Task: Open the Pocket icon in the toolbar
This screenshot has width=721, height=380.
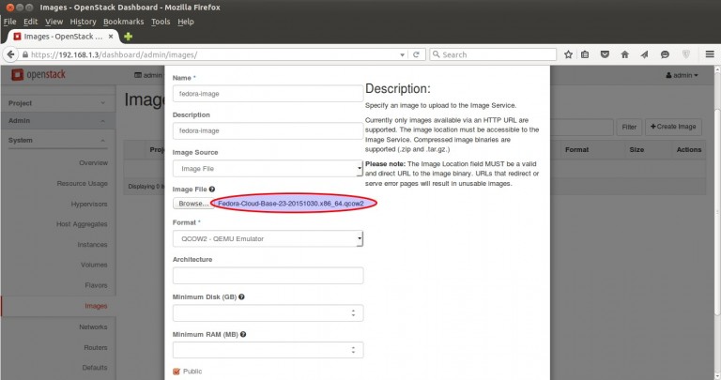Action: pyautogui.click(x=605, y=55)
